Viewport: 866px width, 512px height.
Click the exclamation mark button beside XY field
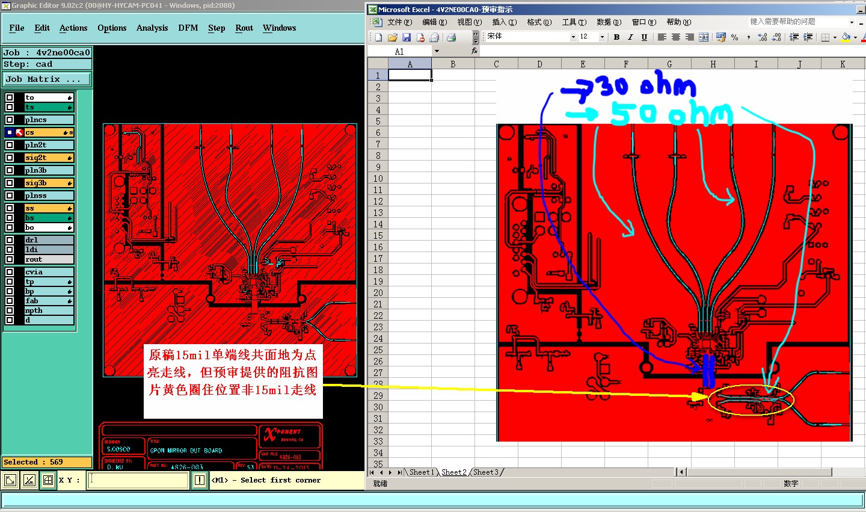pos(200,480)
